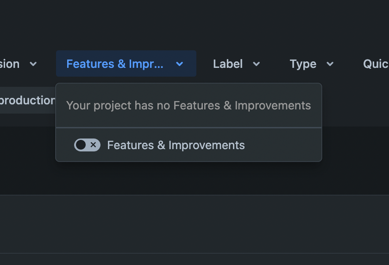Click the 'Type' filter text
This screenshot has height=265, width=389.
pyautogui.click(x=303, y=64)
